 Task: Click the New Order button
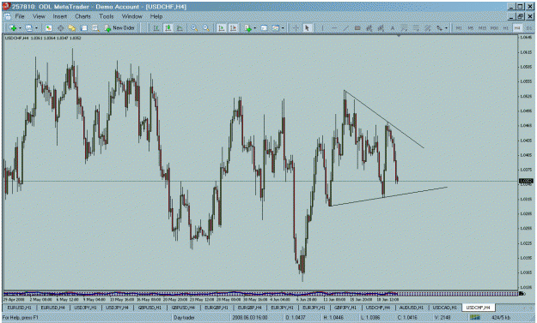pos(119,28)
